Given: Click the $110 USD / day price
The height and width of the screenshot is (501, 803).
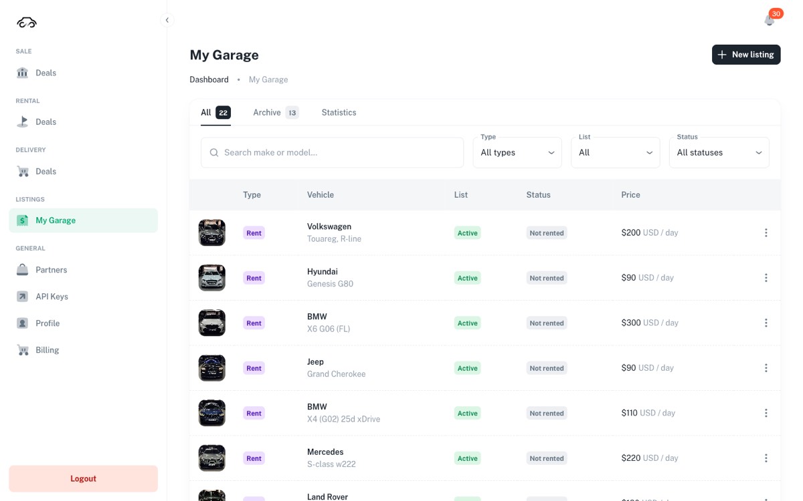Looking at the screenshot, I should pos(648,413).
